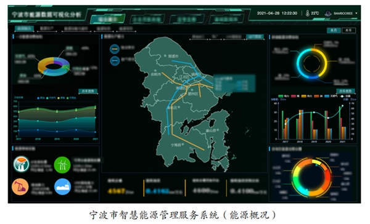Open 历年趋势 button above area chart
The image size is (370, 224).
pos(88,91)
